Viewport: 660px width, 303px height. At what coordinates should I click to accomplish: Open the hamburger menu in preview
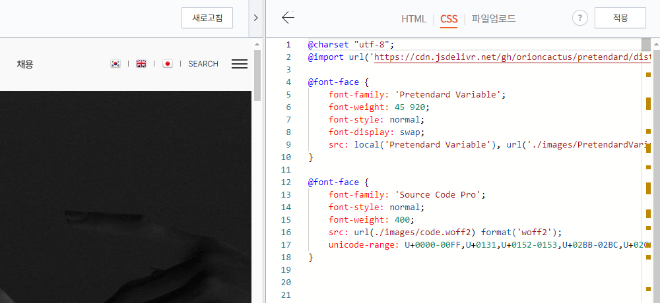pos(240,64)
